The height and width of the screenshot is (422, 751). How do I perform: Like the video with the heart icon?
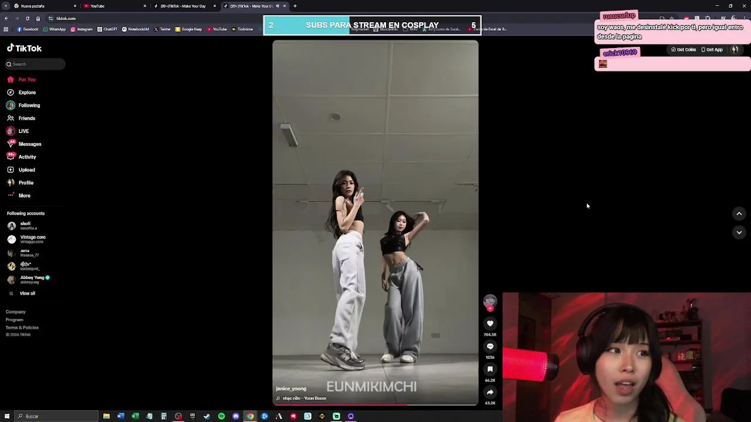tap(490, 324)
